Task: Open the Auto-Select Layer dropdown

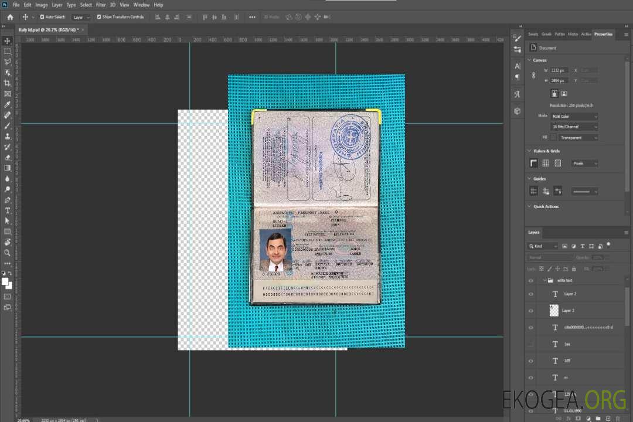Action: [x=81, y=17]
